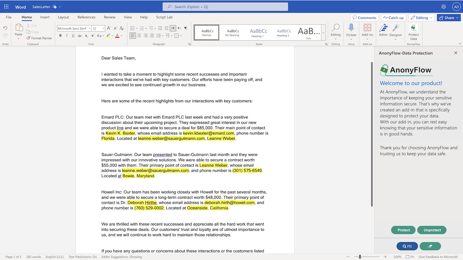Toggle subscript formatting
Image resolution: width=463 pixels, height=260 pixels.
[x=86, y=36]
